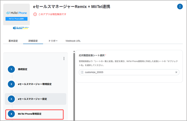Open the step panel three-dot menu

64,58
